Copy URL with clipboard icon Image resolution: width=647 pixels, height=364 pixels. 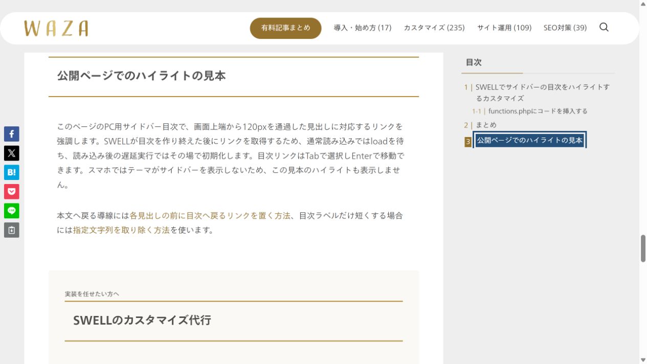tap(12, 230)
